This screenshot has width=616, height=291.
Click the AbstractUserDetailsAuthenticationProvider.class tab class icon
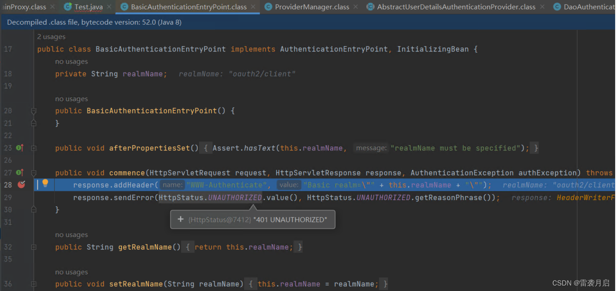coord(370,7)
